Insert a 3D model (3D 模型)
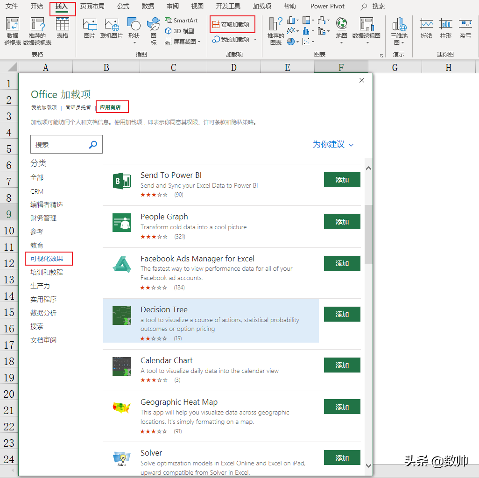The width and height of the screenshot is (479, 478). pos(180,31)
